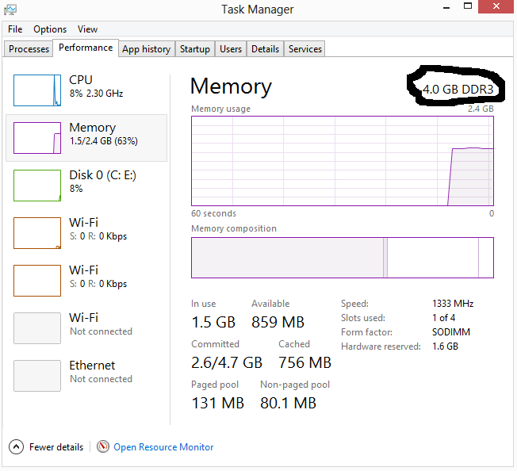
Task: Click the Non-paged pool 80.1 MB value
Action: point(288,403)
